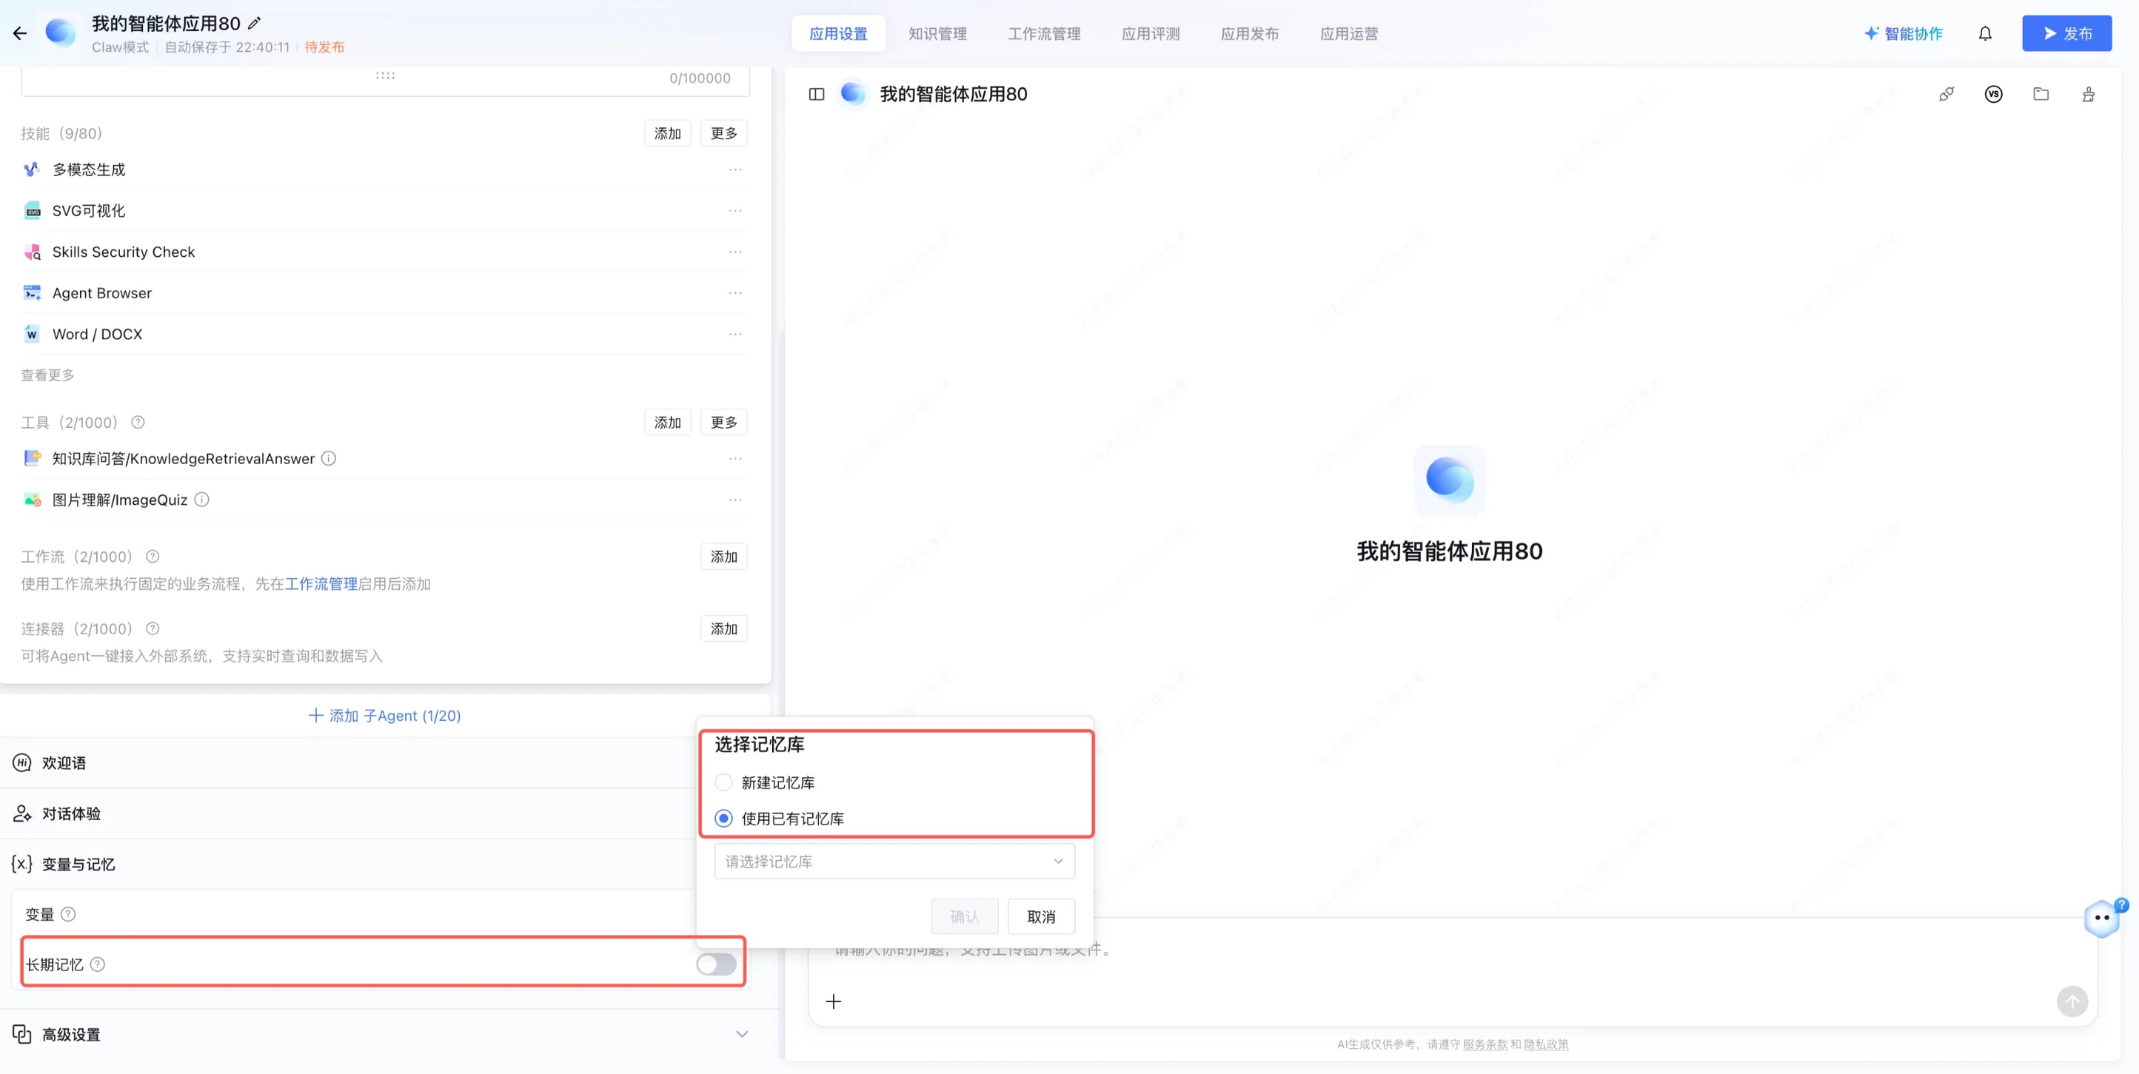Viewport: 2139px width, 1074px height.
Task: Click 添加 button for 技能
Action: point(667,132)
